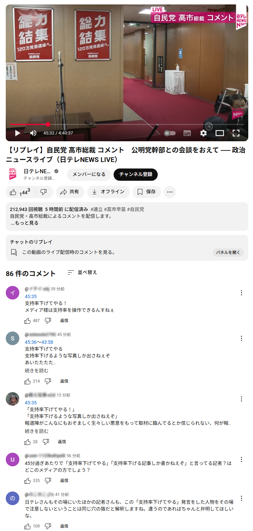Dislike the video
Image resolution: width=253 pixels, height=531 pixels.
[43, 192]
